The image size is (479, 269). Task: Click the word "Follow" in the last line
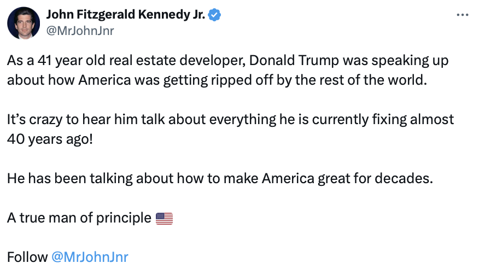(27, 257)
